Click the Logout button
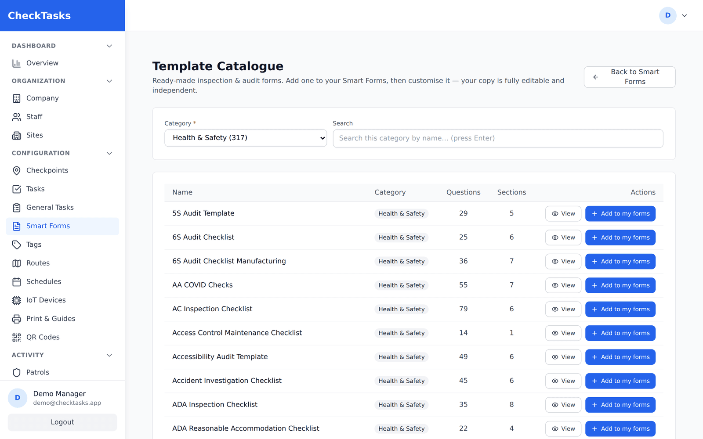Screen dimensions: 703x439 (62, 422)
